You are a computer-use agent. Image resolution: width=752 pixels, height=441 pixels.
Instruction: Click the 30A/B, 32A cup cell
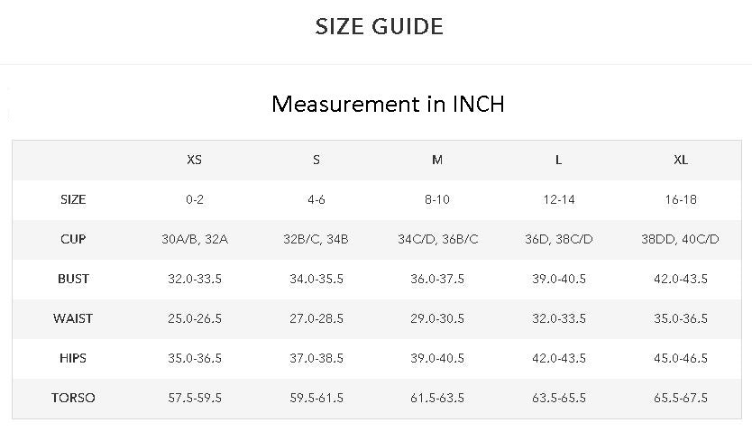click(x=195, y=239)
